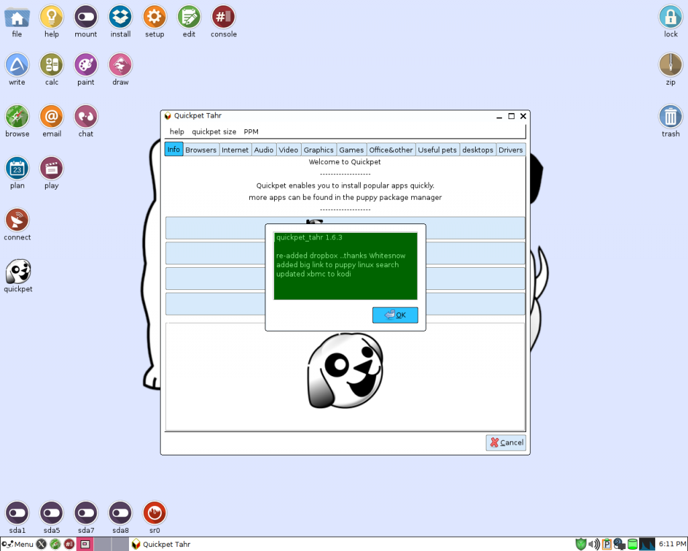Open the clipboard manager tray icon

pos(607,544)
